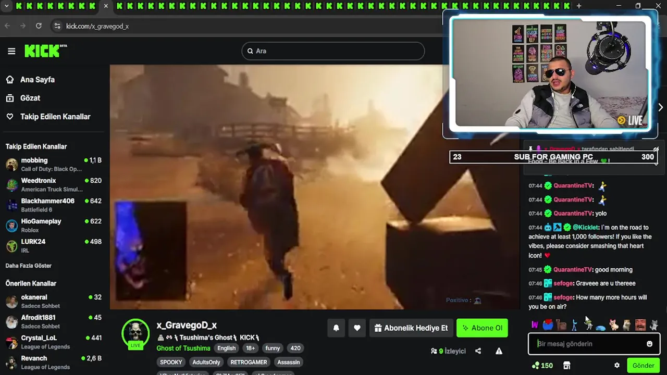Open Ghost of Tsushima category link
This screenshot has width=667, height=375.
(183, 348)
